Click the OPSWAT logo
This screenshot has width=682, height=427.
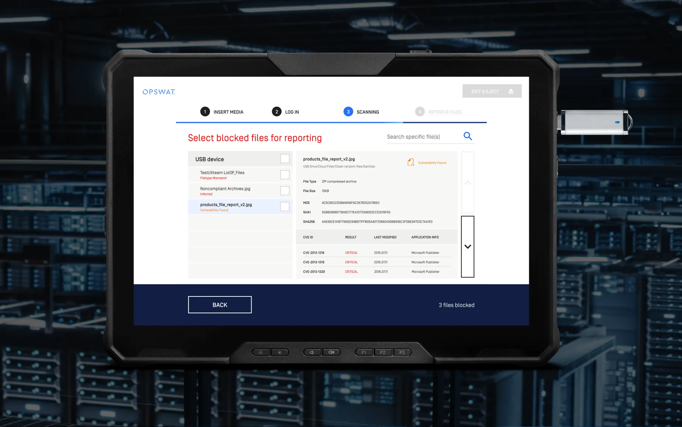(x=159, y=92)
